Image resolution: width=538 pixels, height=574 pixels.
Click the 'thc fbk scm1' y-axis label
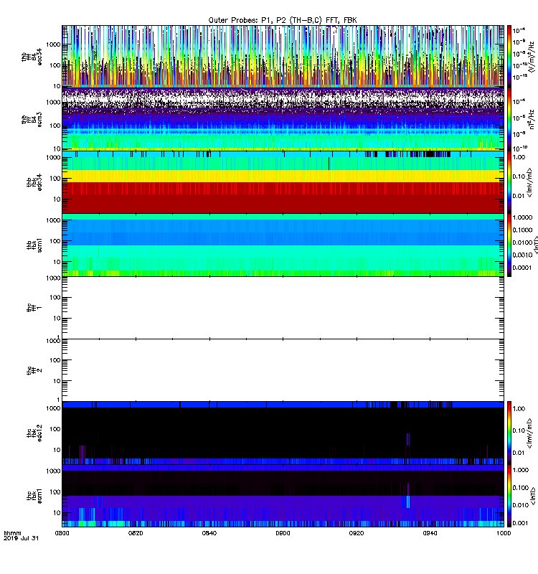click(x=34, y=496)
